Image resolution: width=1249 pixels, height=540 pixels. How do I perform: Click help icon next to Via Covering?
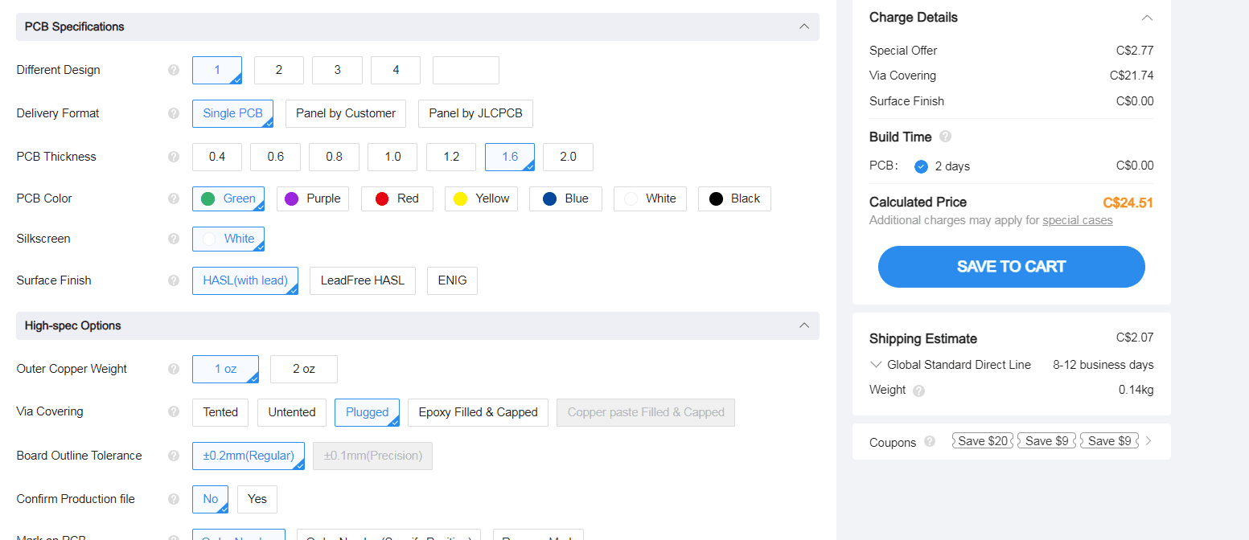[174, 411]
